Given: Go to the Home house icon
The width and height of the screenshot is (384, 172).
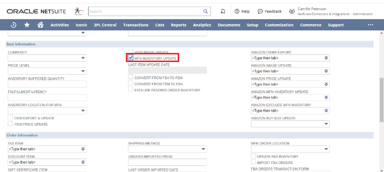Looking at the screenshot, I should [x=41, y=25].
